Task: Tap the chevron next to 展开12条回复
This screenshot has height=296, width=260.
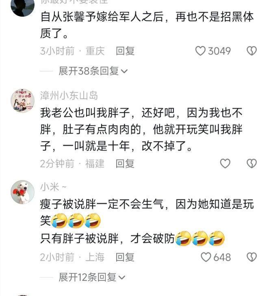Action: coord(121,278)
